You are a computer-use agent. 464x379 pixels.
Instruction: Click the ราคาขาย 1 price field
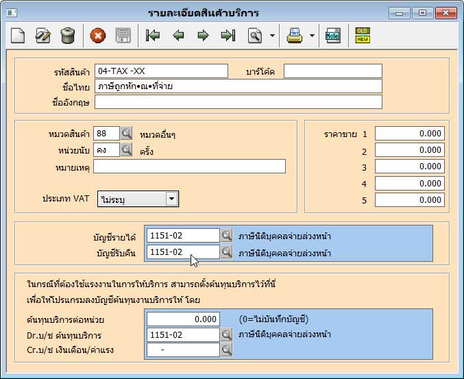click(x=410, y=134)
